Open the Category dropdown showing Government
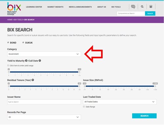Image resolution: width=164 pixels, height=125 pixels. coord(44,54)
